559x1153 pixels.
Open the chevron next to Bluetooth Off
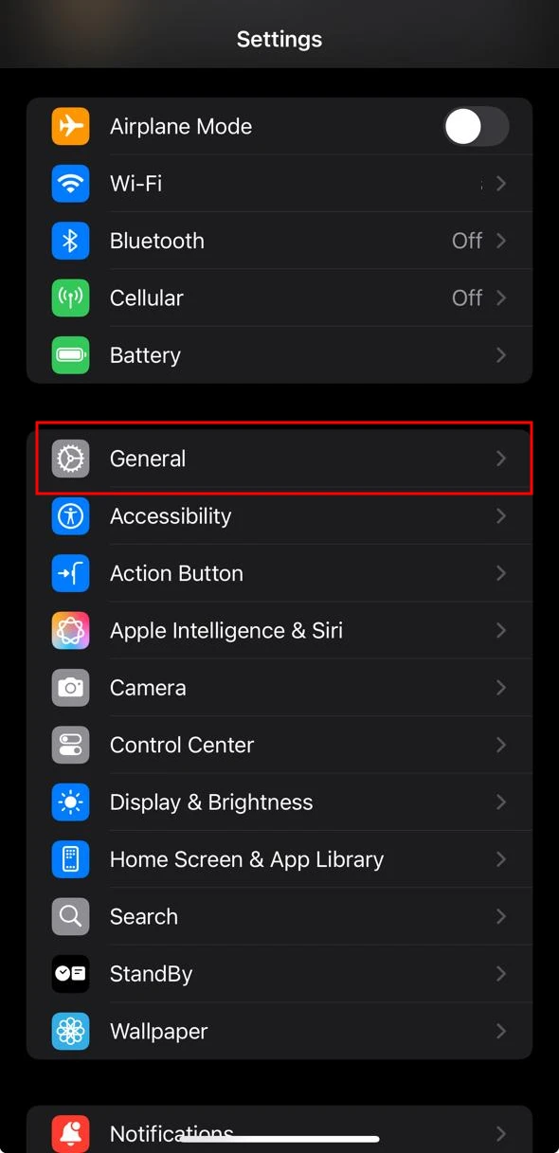(501, 241)
